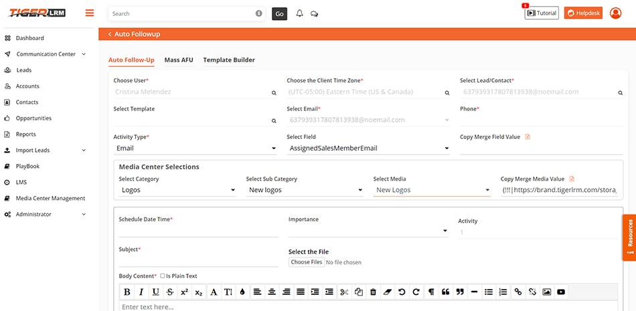Align text left in editor
Viewport: 636px width, 311px height.
pos(257,292)
